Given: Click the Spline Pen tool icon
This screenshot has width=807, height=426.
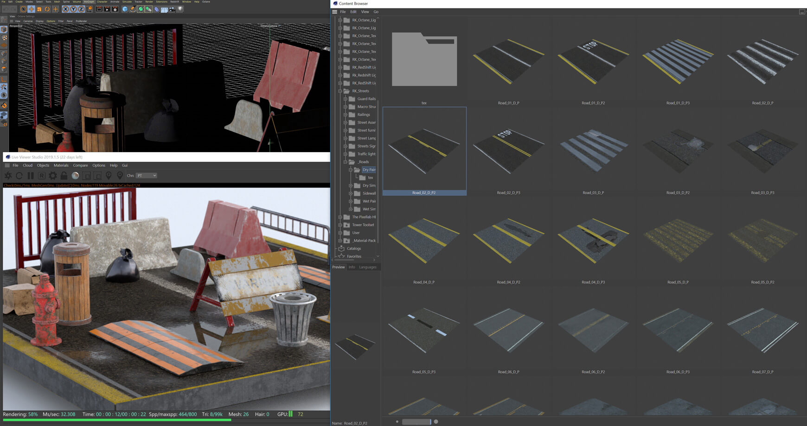Looking at the screenshot, I should pos(133,9).
